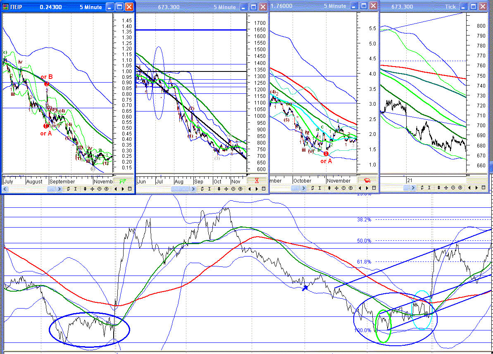Viewport: 493px width, 354px height.
Task: Step the Jun–Nov chart forward with the right triangle
Action: (x=257, y=189)
